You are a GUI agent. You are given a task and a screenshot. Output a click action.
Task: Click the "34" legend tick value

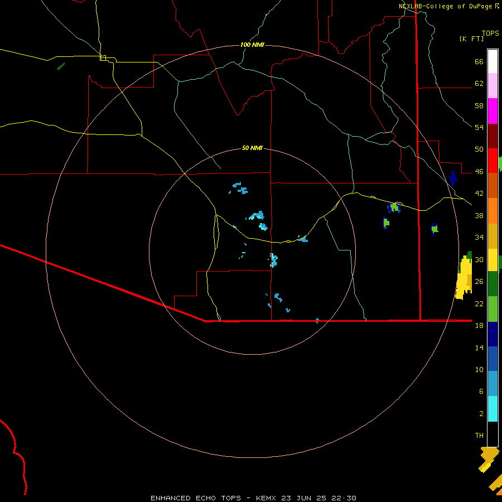(x=479, y=238)
